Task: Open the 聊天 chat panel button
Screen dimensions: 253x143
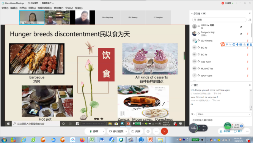Action: click(238, 131)
